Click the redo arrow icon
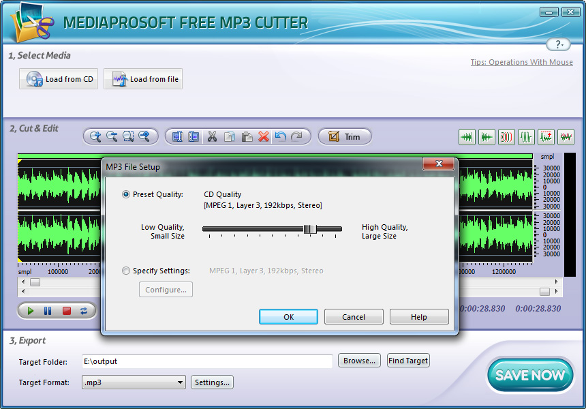The height and width of the screenshot is (409, 586). pyautogui.click(x=296, y=137)
